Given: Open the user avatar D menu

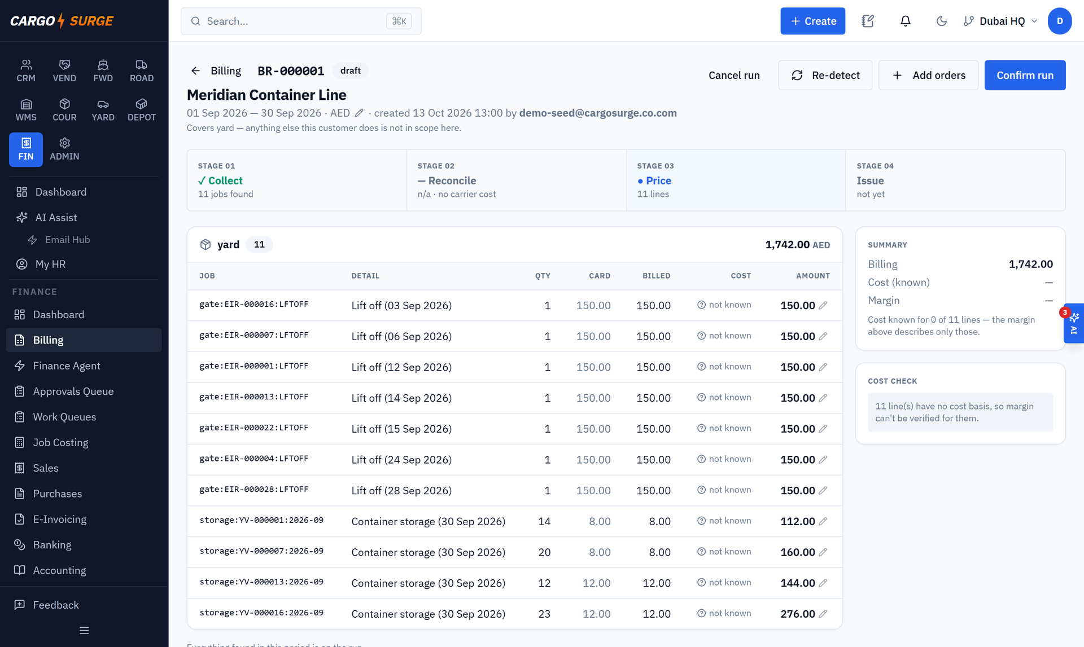Looking at the screenshot, I should click(x=1059, y=21).
